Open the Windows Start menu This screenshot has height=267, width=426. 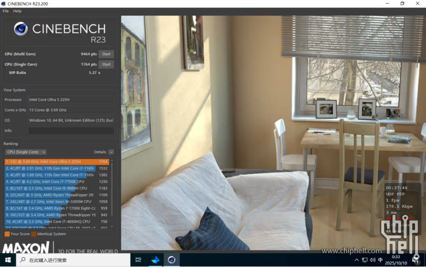click(8, 260)
